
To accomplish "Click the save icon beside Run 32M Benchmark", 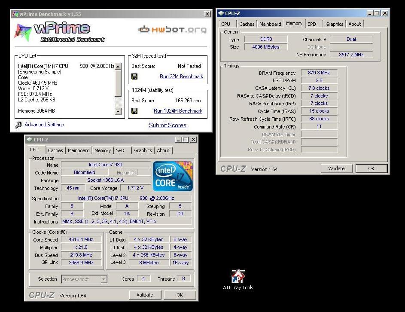I will pos(134,76).
